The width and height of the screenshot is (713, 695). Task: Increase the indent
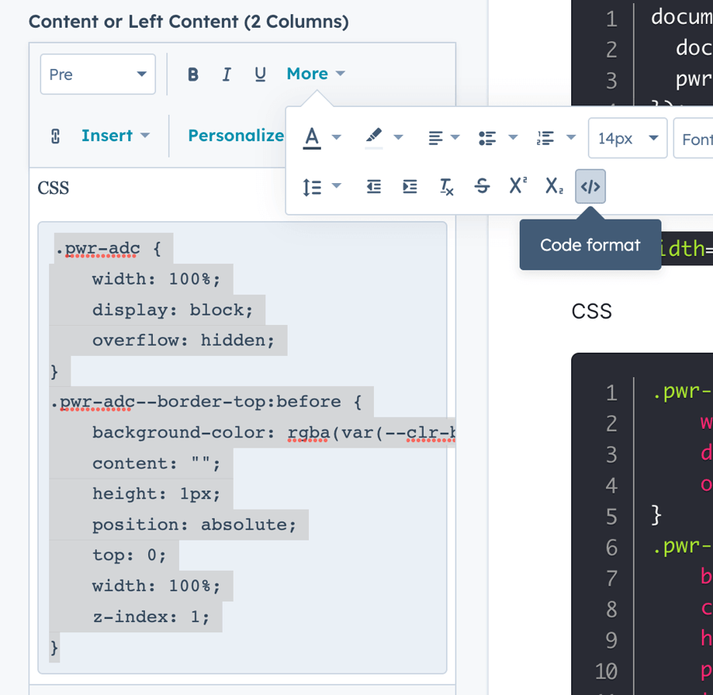click(410, 186)
